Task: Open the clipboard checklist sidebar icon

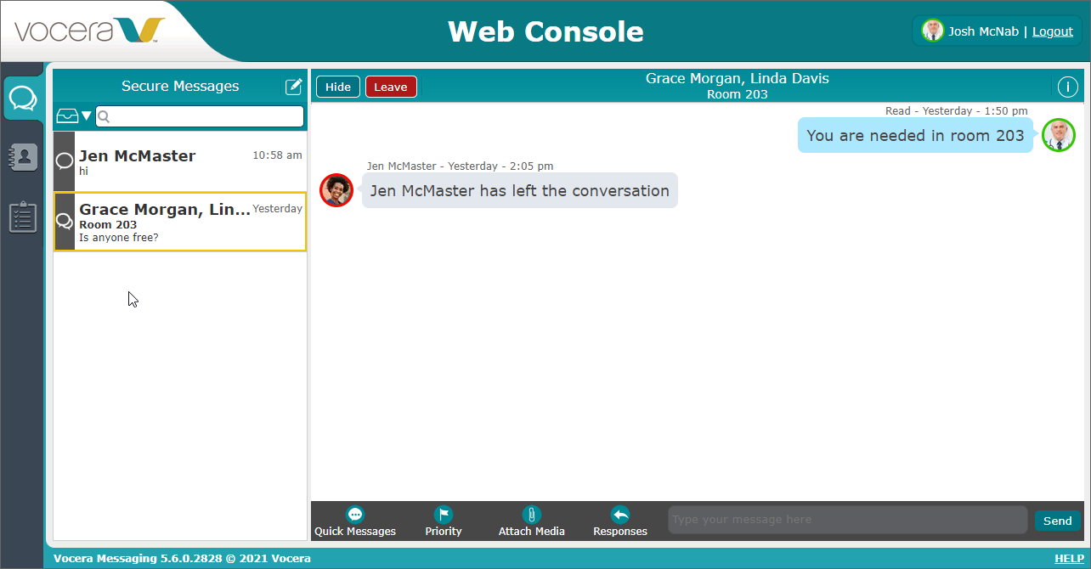Action: pyautogui.click(x=23, y=217)
